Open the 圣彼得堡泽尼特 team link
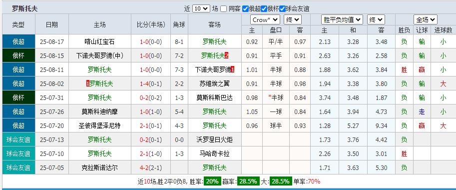Screen dimensions: 456x190 [99, 125]
